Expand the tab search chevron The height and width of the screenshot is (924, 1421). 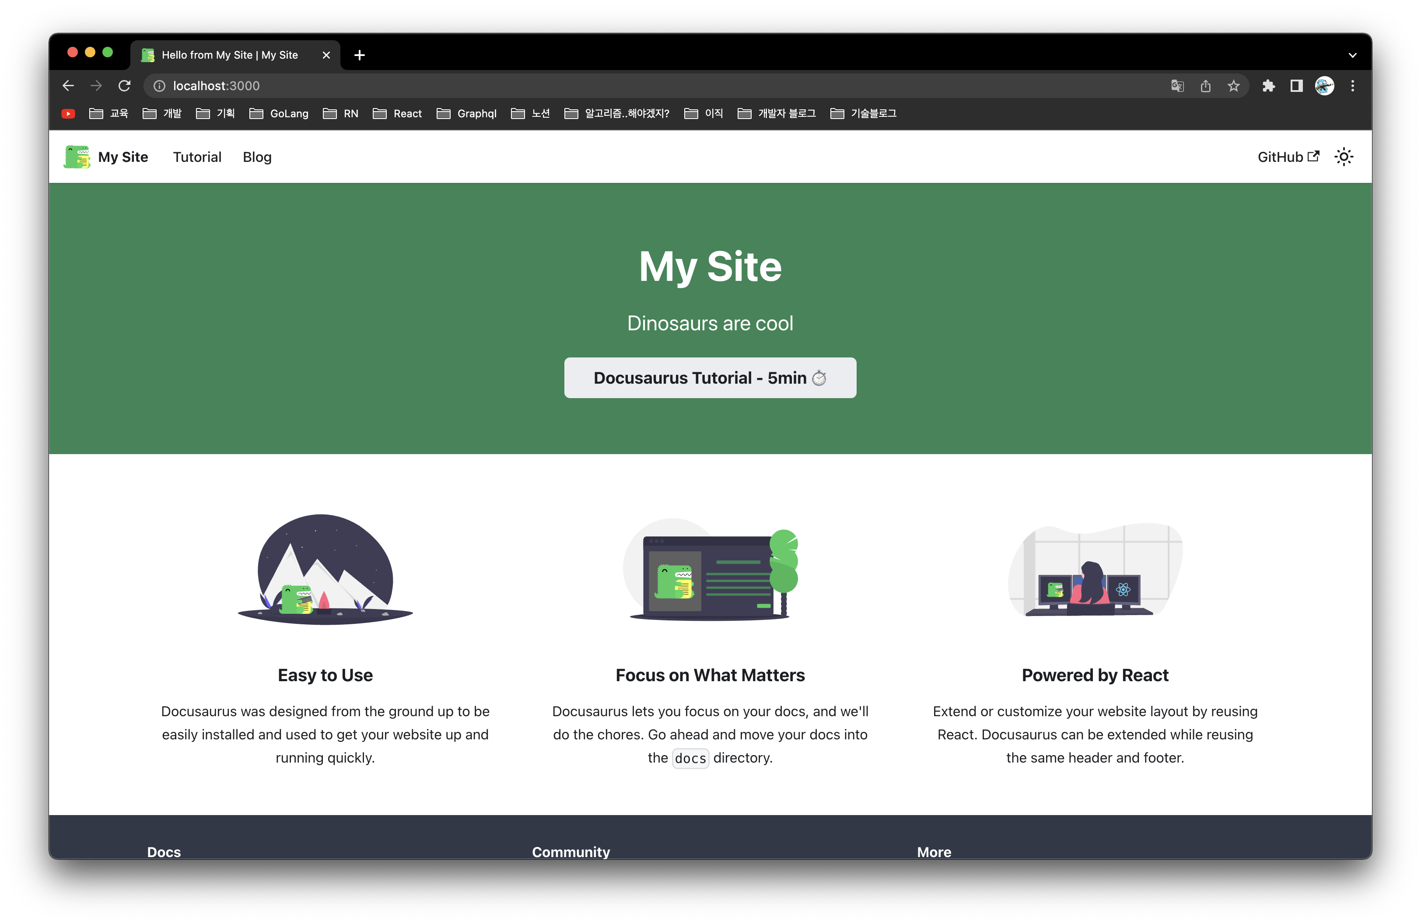pos(1352,55)
